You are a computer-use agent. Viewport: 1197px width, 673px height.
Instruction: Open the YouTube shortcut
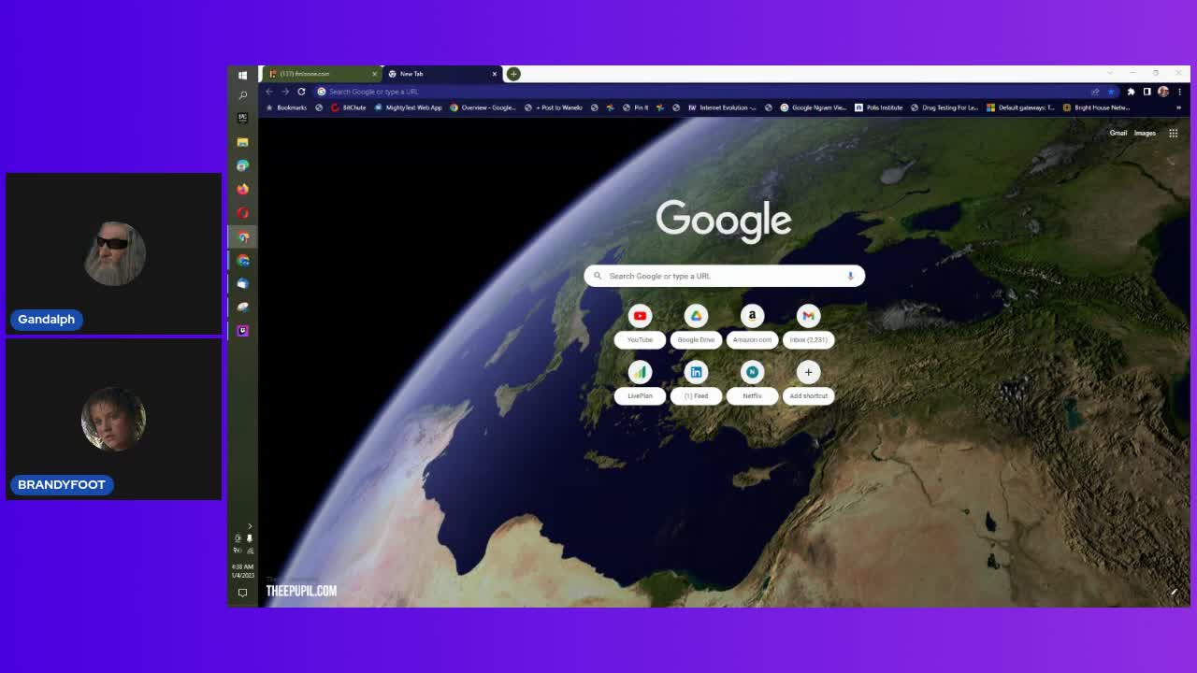640,325
